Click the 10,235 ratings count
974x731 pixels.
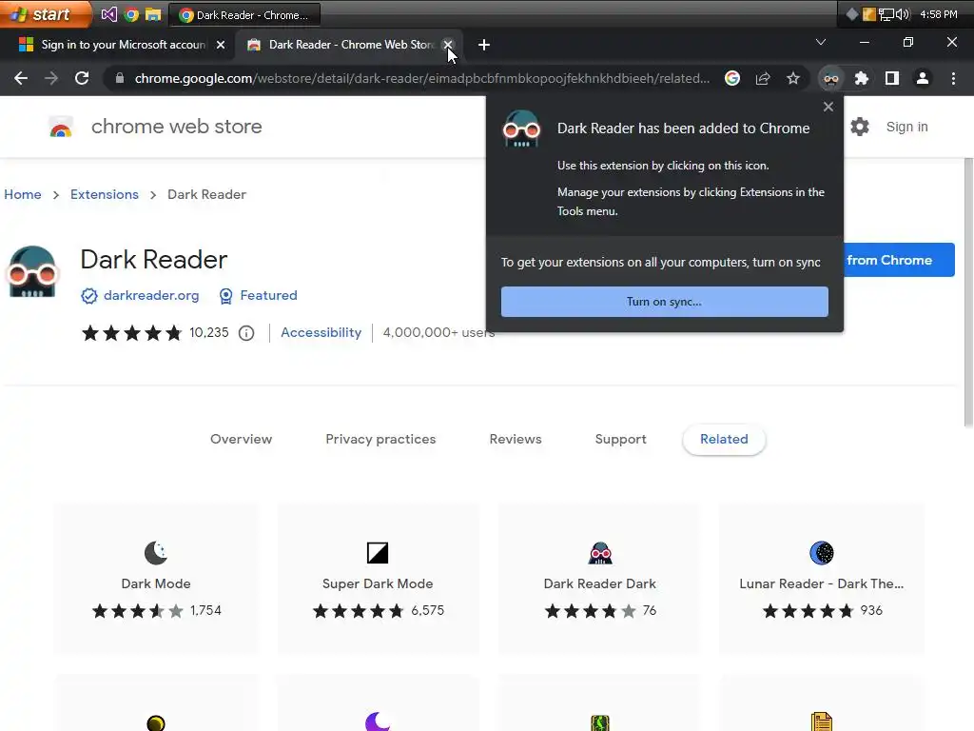209,332
